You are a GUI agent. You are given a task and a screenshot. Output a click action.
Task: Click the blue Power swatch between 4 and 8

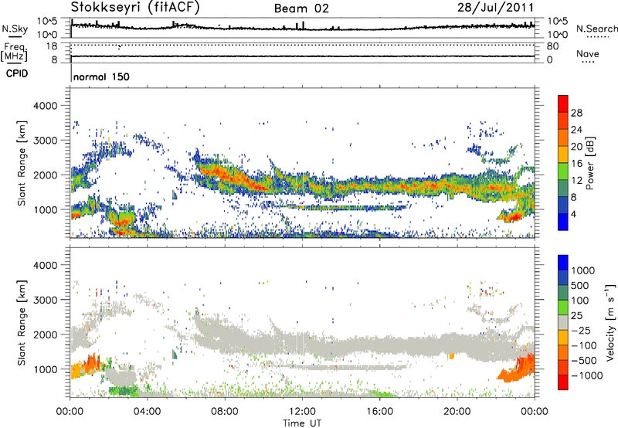coord(563,206)
